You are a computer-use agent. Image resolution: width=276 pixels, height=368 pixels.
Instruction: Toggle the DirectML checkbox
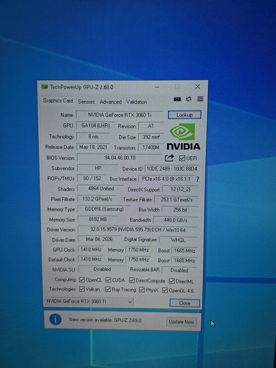click(x=172, y=281)
